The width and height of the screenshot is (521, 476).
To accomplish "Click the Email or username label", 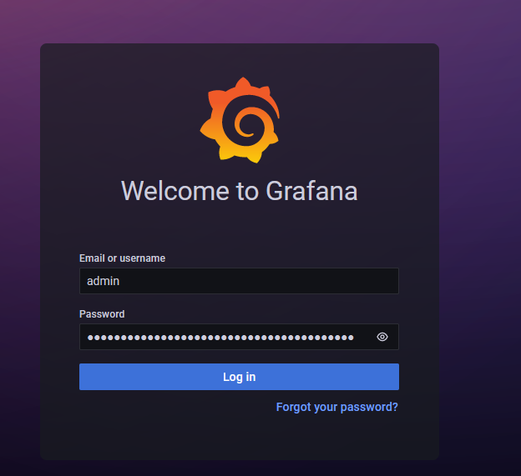I will coord(122,258).
